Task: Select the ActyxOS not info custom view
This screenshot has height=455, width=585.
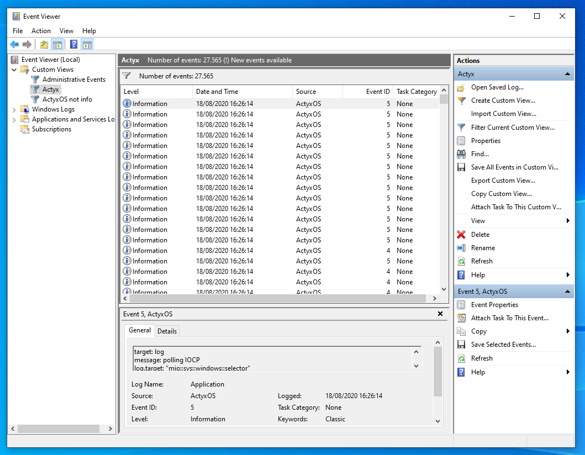Action: coord(67,99)
